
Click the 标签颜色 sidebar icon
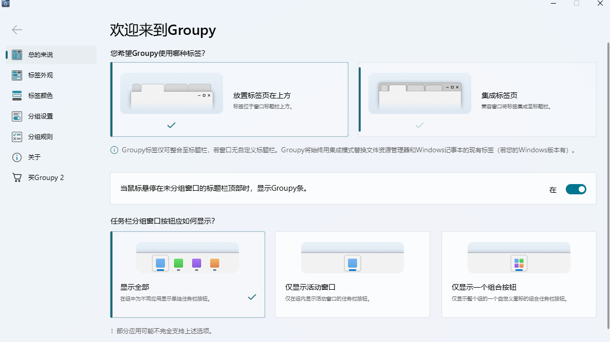coord(17,96)
